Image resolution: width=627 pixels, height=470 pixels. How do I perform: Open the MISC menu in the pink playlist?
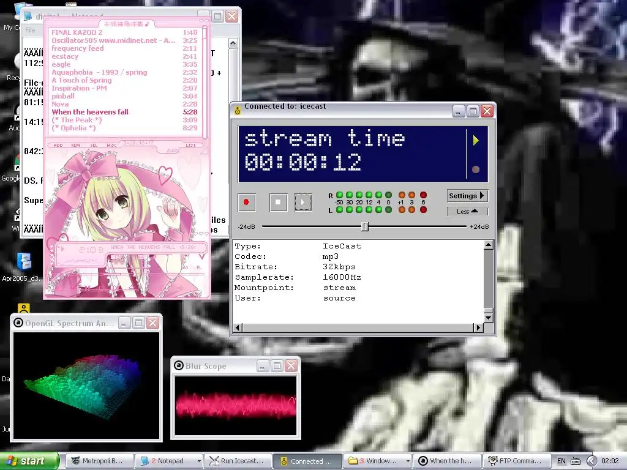(x=112, y=146)
